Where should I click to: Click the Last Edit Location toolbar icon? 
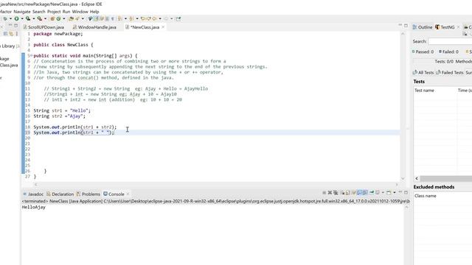(142, 18)
